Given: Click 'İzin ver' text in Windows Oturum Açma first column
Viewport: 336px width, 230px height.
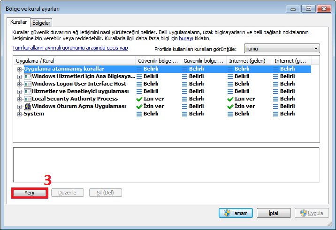Looking at the screenshot, I should click(x=153, y=106).
